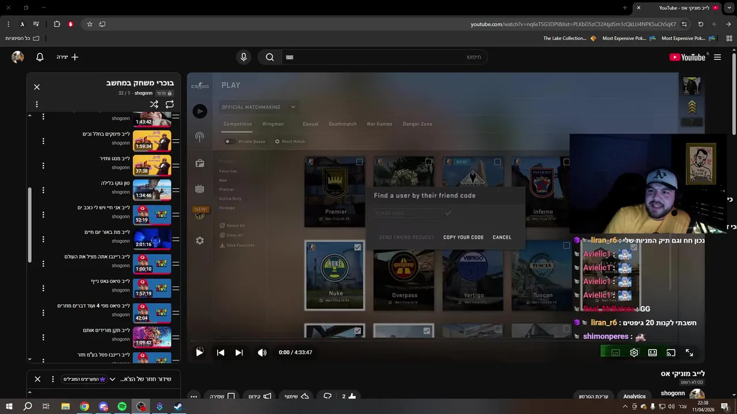Open Spotify from the taskbar
Image resolution: width=737 pixels, height=414 pixels.
[x=122, y=407]
